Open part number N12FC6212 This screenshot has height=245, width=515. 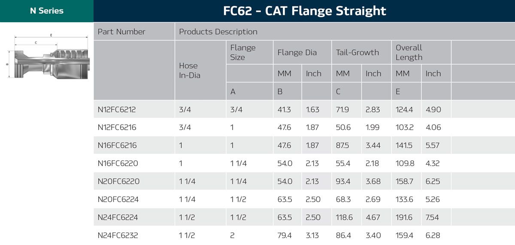(117, 110)
